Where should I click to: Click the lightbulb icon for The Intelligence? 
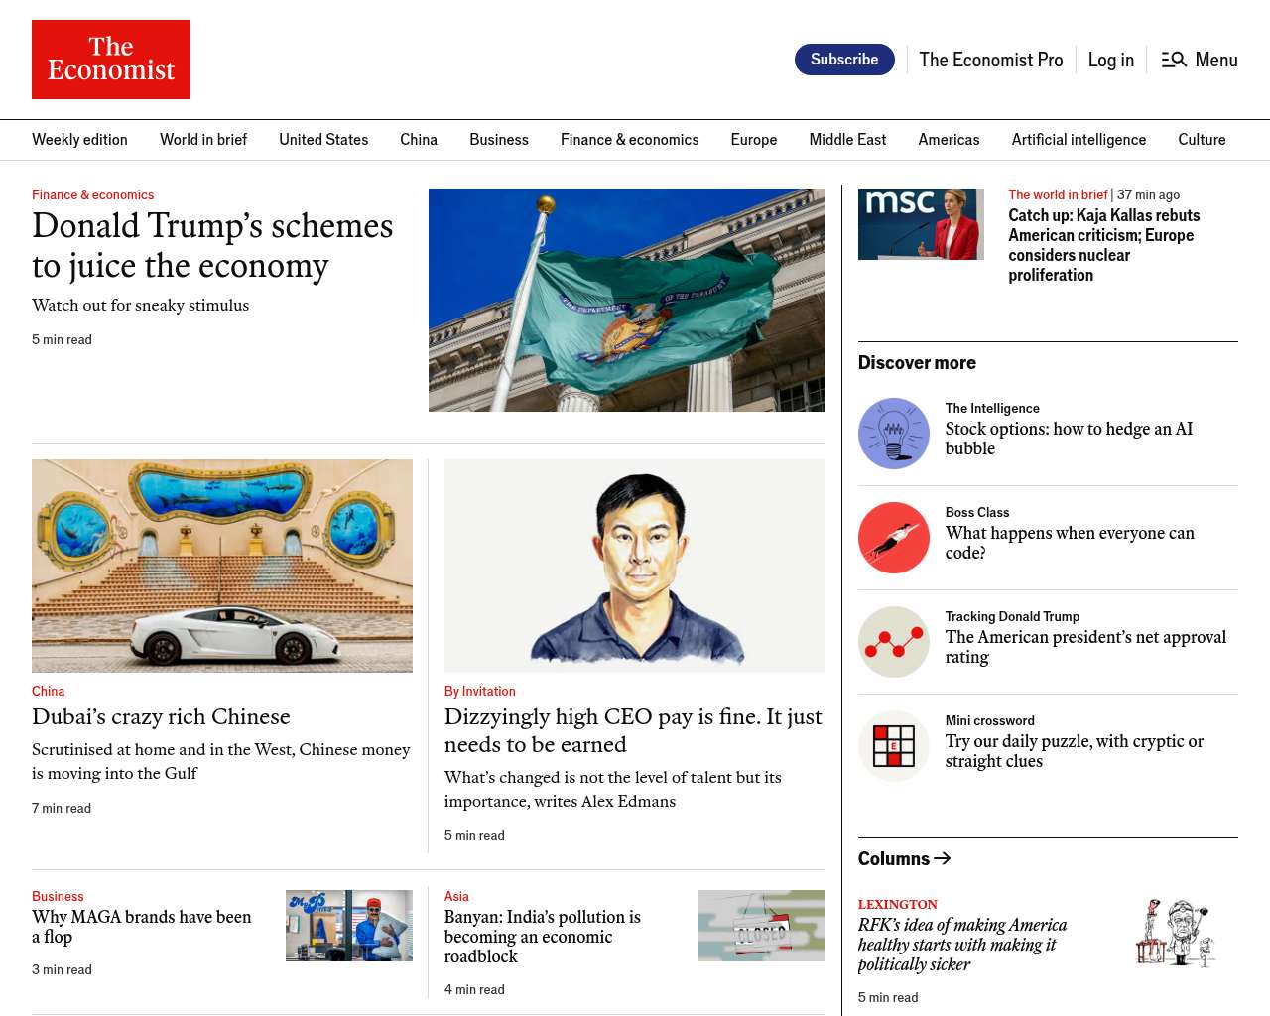(893, 434)
